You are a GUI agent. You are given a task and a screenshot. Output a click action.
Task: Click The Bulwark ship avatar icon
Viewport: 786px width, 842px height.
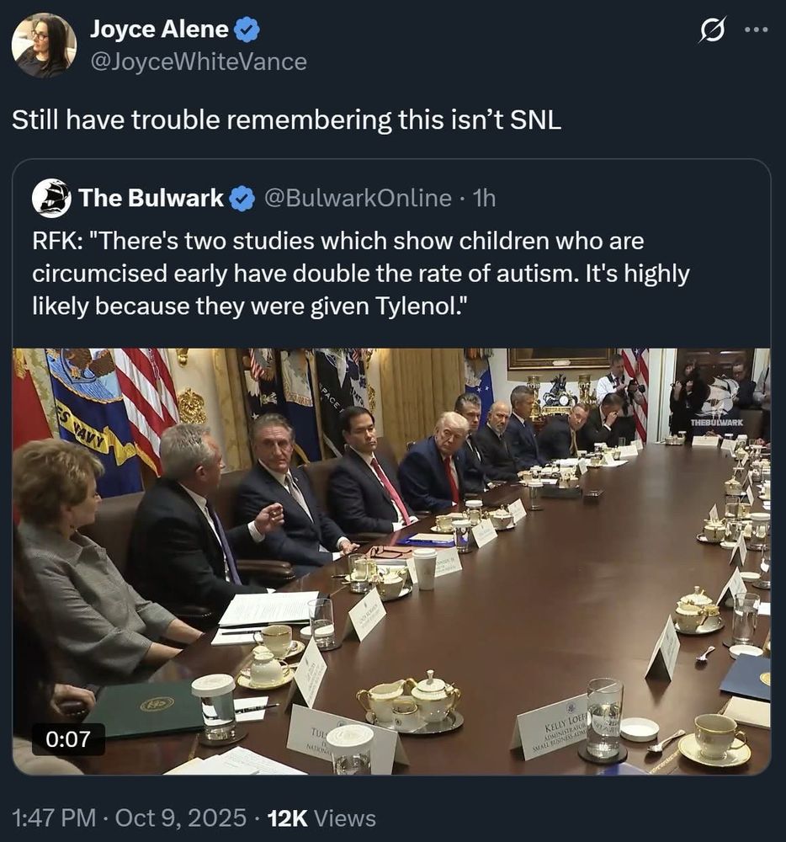coord(51,198)
